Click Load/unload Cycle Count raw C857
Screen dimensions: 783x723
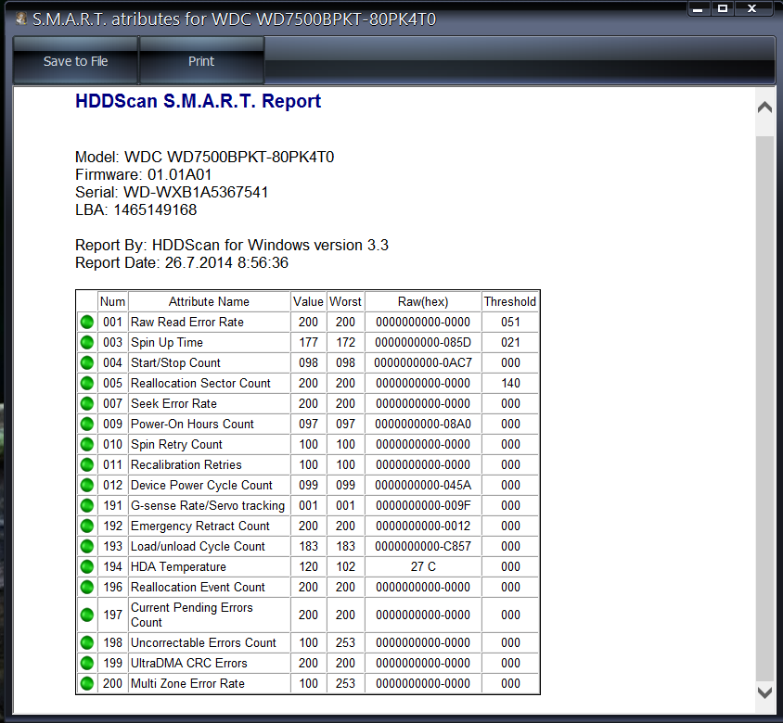tap(423, 546)
